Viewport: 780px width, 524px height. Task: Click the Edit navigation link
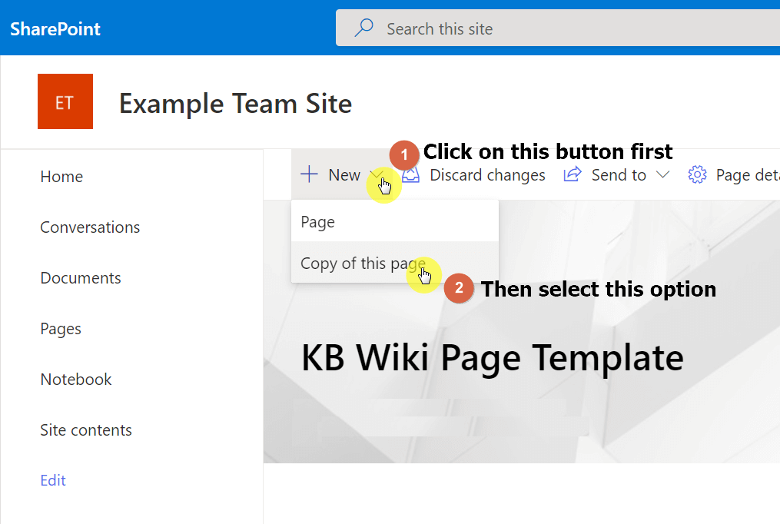point(53,480)
